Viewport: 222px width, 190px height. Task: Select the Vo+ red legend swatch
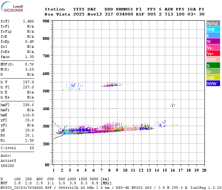[x=213, y=54]
